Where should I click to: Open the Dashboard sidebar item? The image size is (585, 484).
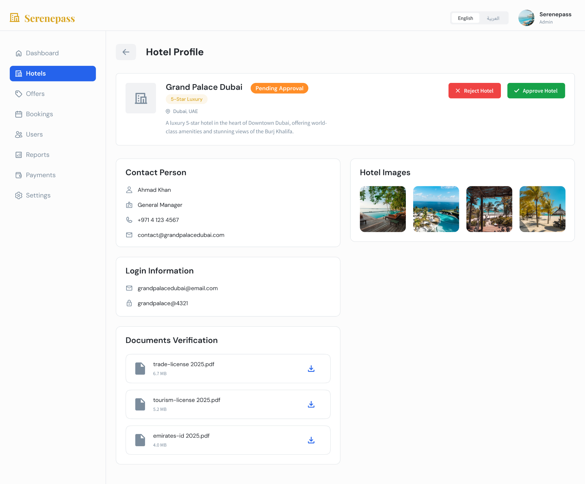click(x=53, y=53)
